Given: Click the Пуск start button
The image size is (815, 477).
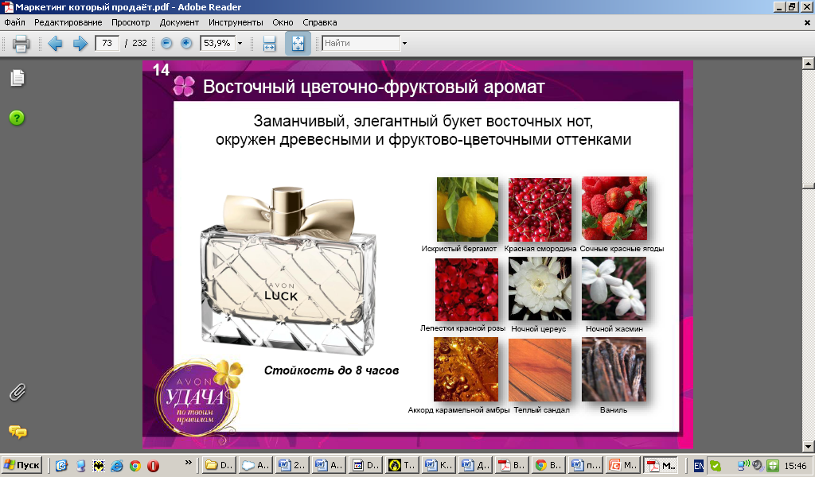Looking at the screenshot, I should point(21,465).
